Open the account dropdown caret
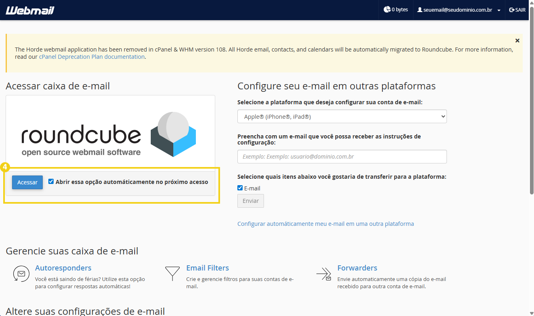This screenshot has height=316, width=534. [x=499, y=10]
